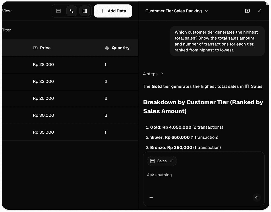
Task: Remove the Sales chip from the prompt
Action: (171, 161)
